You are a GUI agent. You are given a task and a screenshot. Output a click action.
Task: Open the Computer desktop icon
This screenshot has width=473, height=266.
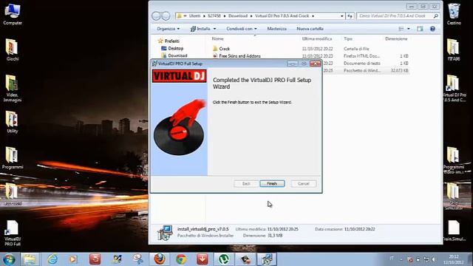(13, 14)
